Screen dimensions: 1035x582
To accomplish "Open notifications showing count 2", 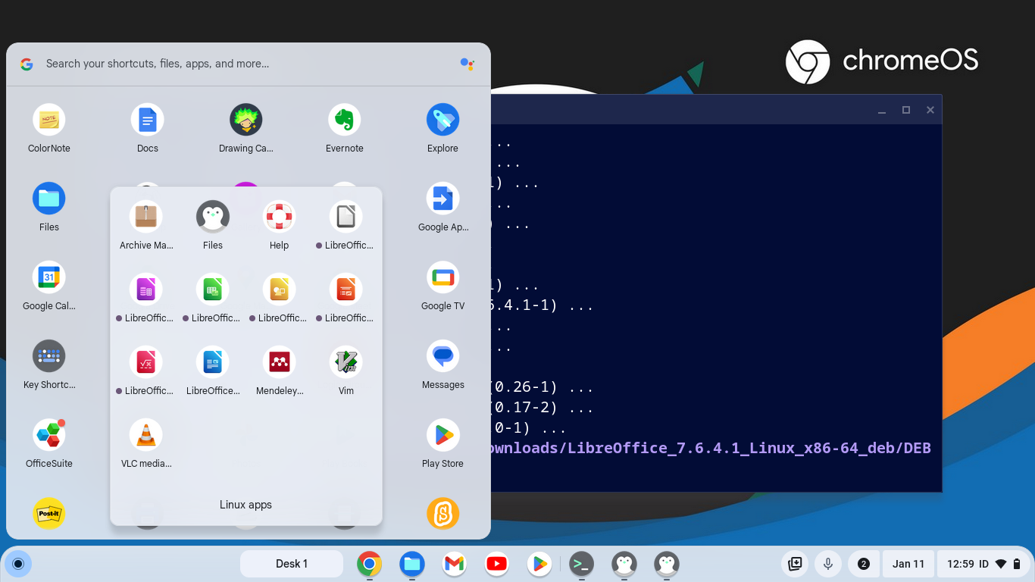I will (x=864, y=564).
